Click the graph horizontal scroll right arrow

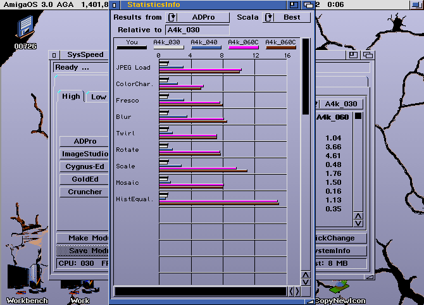[297, 292]
